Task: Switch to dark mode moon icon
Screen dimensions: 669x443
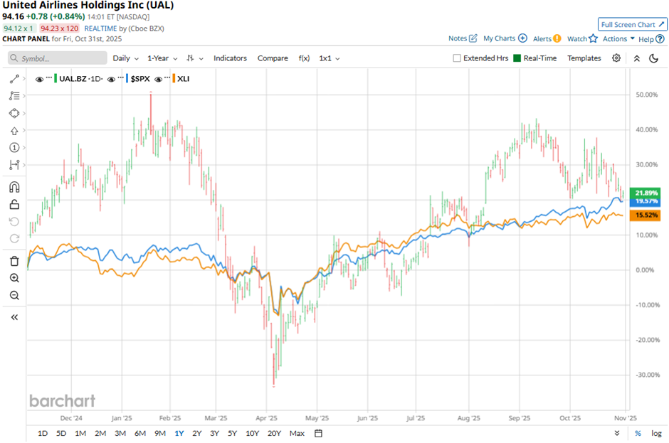Action: 654,58
